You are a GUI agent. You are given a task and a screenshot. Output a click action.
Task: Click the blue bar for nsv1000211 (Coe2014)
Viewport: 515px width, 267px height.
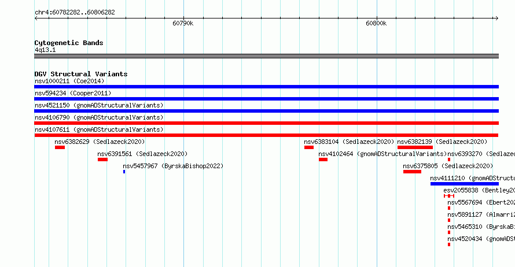pos(266,87)
